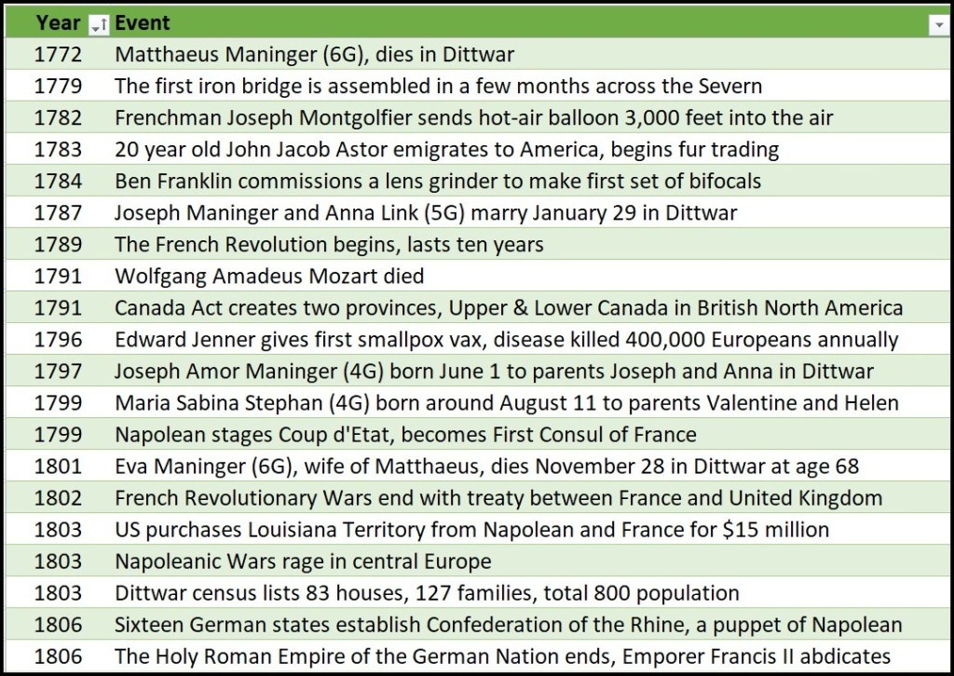Select the Matthaeus Maninger dies in Dittwar cell
954x676 pixels.
(x=314, y=55)
